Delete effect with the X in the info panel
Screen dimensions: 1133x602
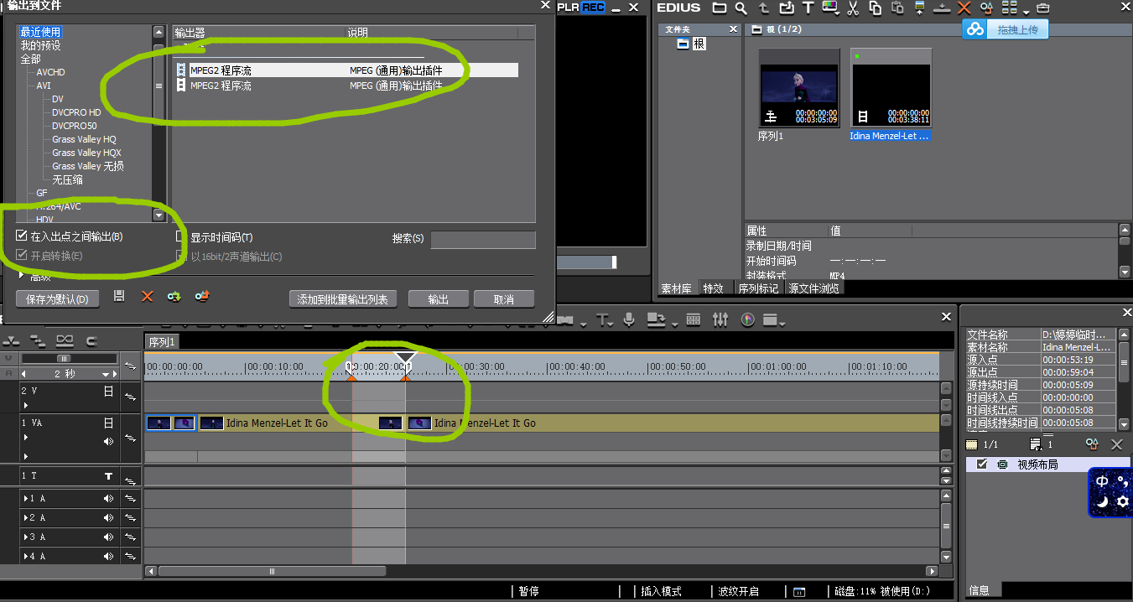coord(1116,444)
